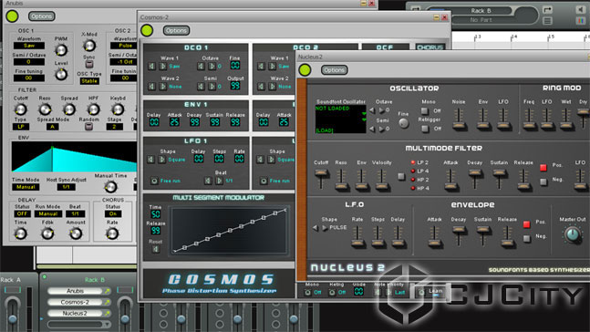Decrease the DCO 1 Octave value
This screenshot has height=332, width=590.
(x=201, y=67)
